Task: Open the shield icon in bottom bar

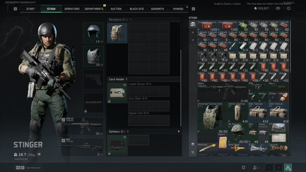Action: pyautogui.click(x=244, y=167)
